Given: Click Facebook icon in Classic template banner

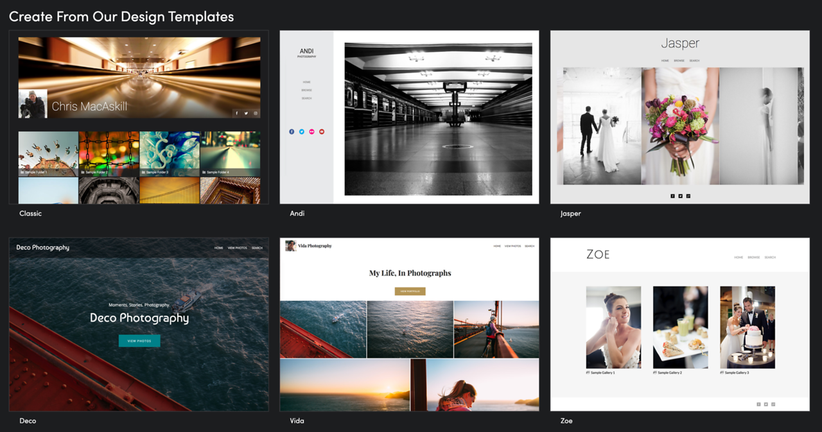Looking at the screenshot, I should [236, 113].
